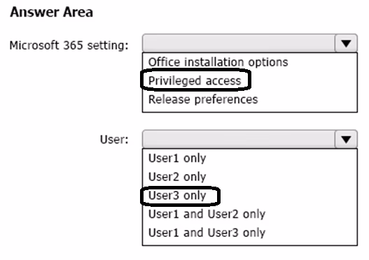The width and height of the screenshot is (369, 260).
Task: Choose the Privileged access option
Action: (x=195, y=80)
